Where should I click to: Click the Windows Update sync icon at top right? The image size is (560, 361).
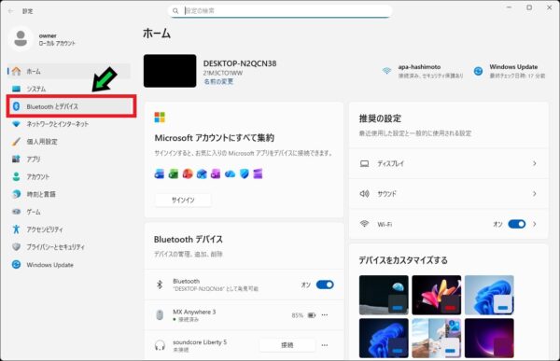pyautogui.click(x=478, y=71)
